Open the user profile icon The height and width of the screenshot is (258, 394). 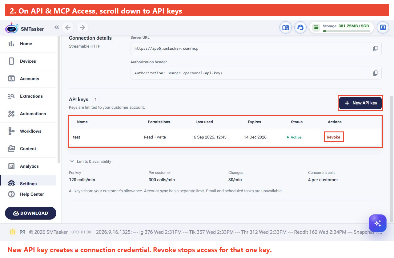383,27
